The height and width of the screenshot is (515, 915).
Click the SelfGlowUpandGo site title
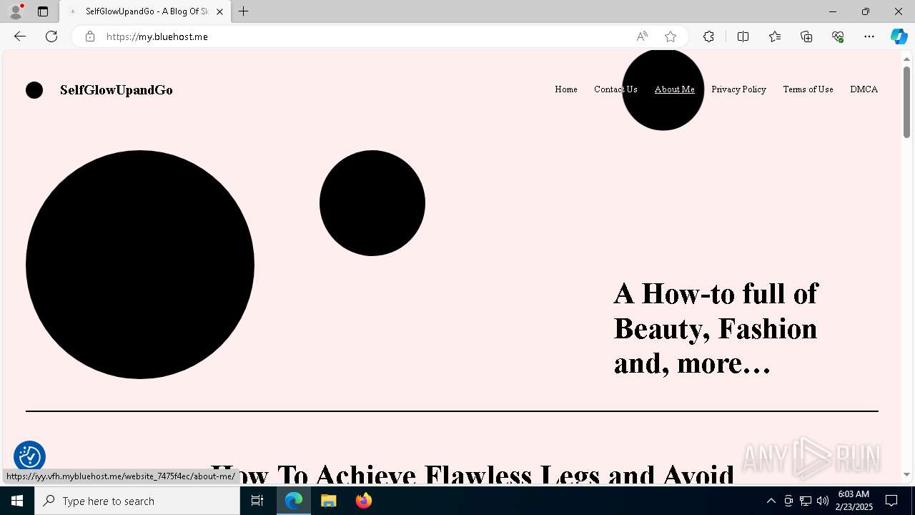click(117, 90)
